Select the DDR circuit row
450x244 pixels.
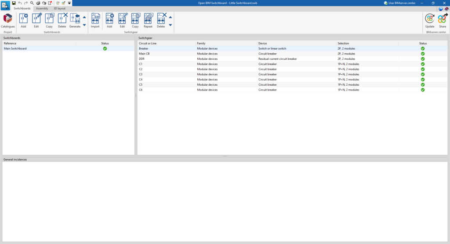click(x=292, y=59)
